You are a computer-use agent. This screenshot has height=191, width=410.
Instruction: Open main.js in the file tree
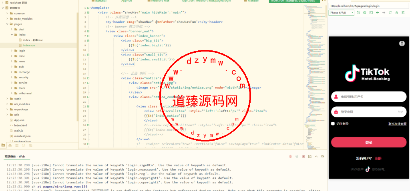[x=18, y=131]
